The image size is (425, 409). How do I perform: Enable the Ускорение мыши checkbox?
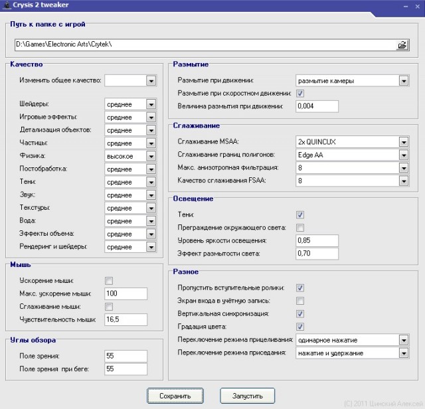click(109, 281)
